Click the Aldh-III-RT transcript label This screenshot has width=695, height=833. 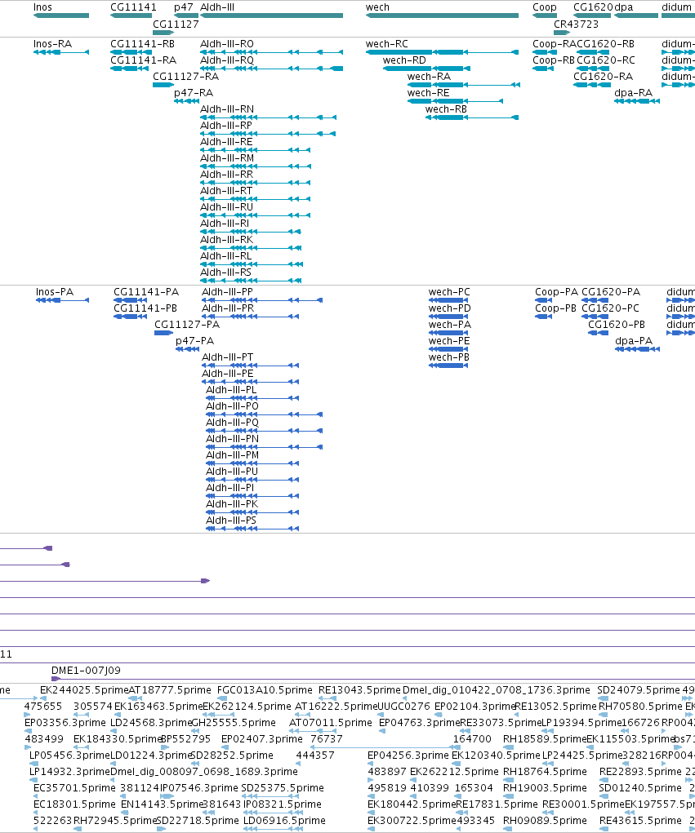point(226,191)
